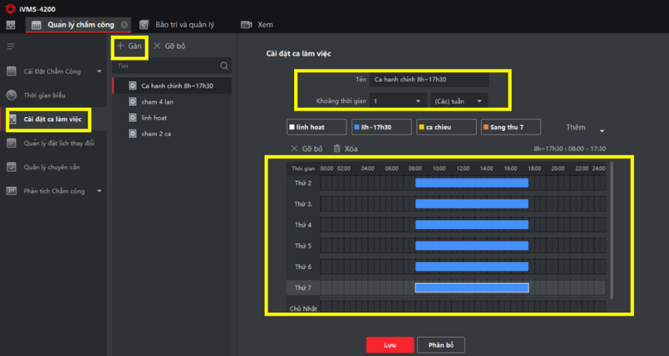Open the Thêm dropdown
669x356 pixels.
pos(602,130)
